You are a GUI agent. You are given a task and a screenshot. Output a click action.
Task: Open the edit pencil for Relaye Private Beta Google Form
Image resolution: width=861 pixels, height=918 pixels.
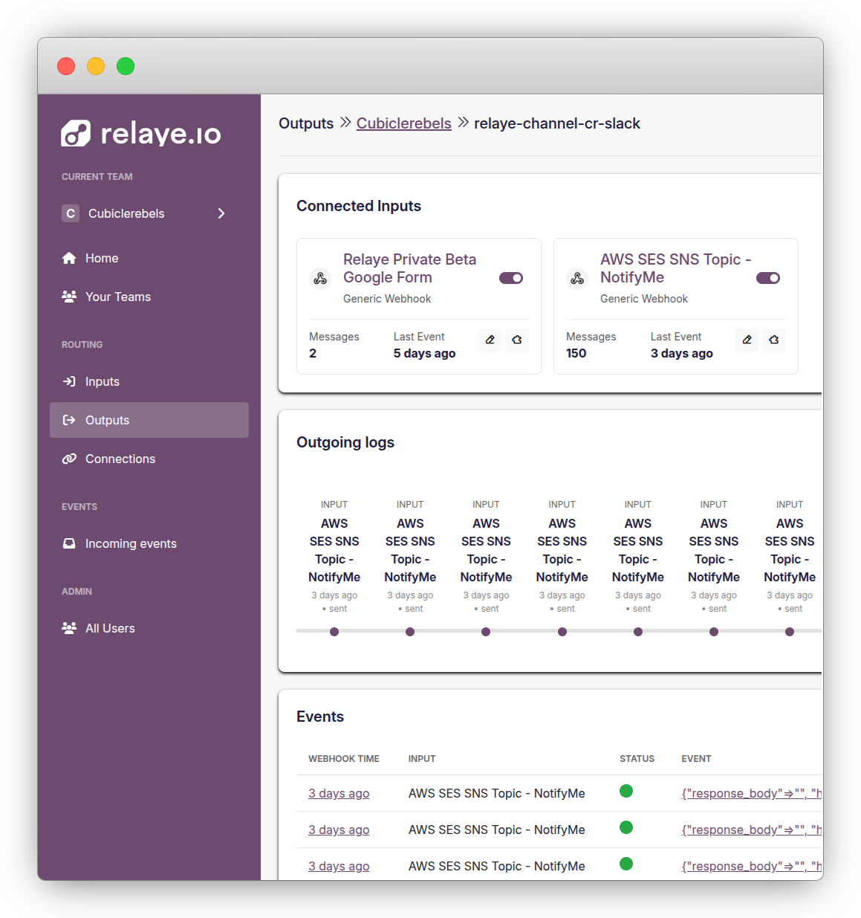click(x=490, y=340)
